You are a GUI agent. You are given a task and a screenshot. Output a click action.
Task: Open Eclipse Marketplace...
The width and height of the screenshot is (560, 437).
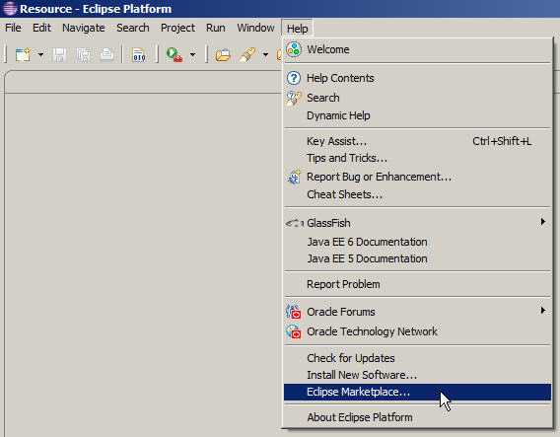(417, 392)
